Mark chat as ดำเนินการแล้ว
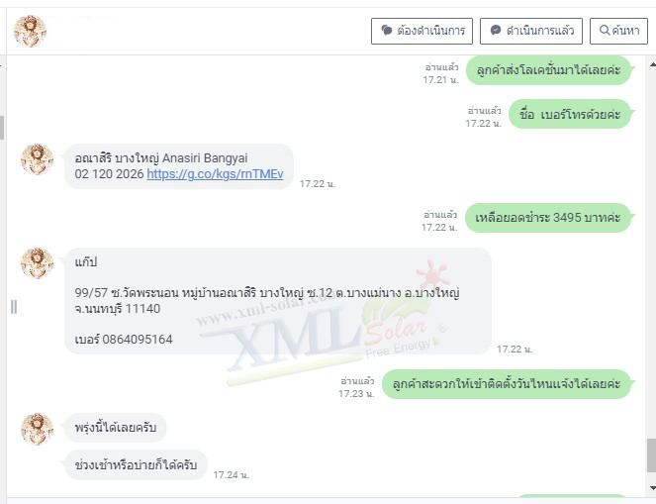This screenshot has width=656, height=504. (531, 31)
